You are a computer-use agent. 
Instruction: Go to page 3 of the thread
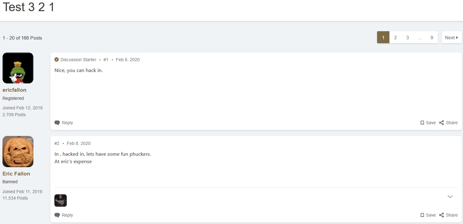pyautogui.click(x=407, y=37)
